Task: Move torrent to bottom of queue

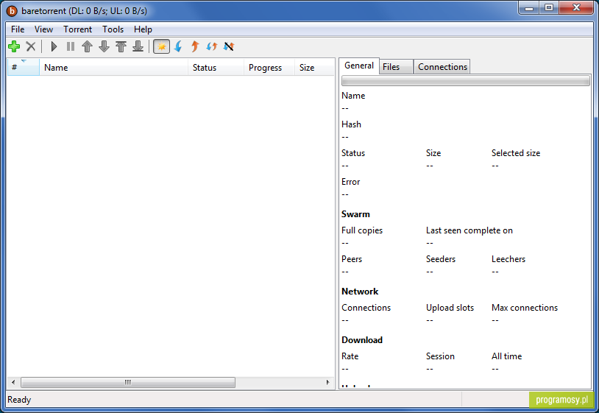Action: (x=138, y=46)
